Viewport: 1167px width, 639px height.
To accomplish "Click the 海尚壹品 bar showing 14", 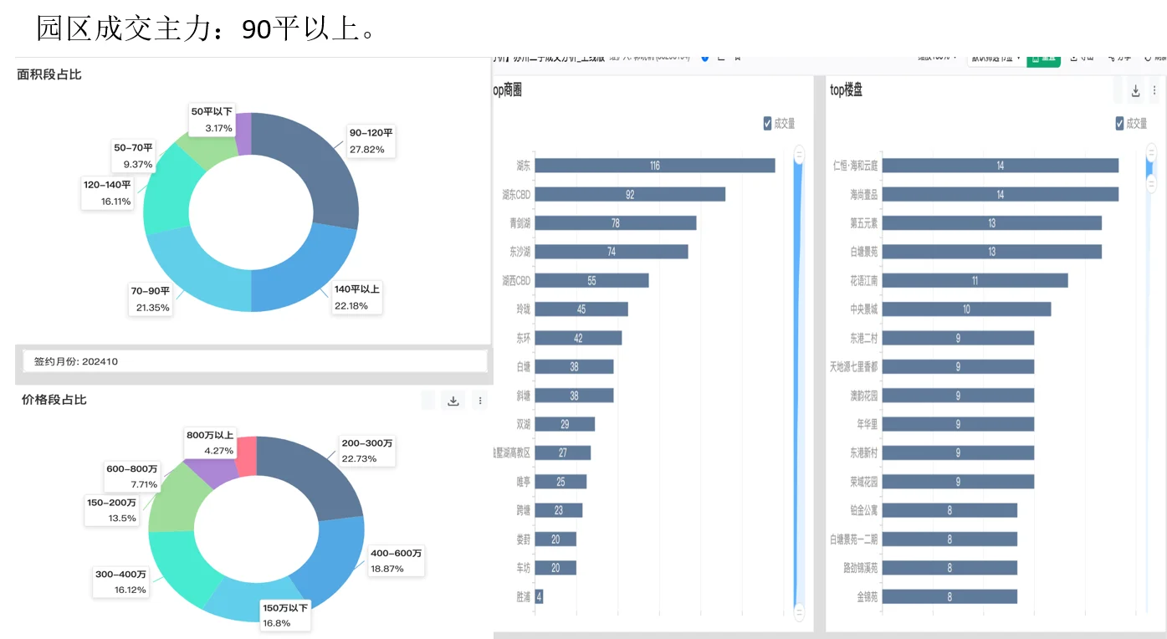I will pyautogui.click(x=1001, y=194).
